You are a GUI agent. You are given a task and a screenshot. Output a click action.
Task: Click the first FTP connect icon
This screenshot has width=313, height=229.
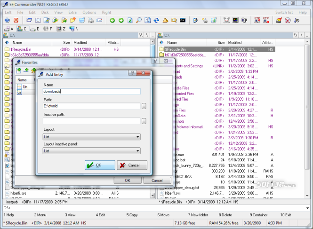tap(257, 20)
